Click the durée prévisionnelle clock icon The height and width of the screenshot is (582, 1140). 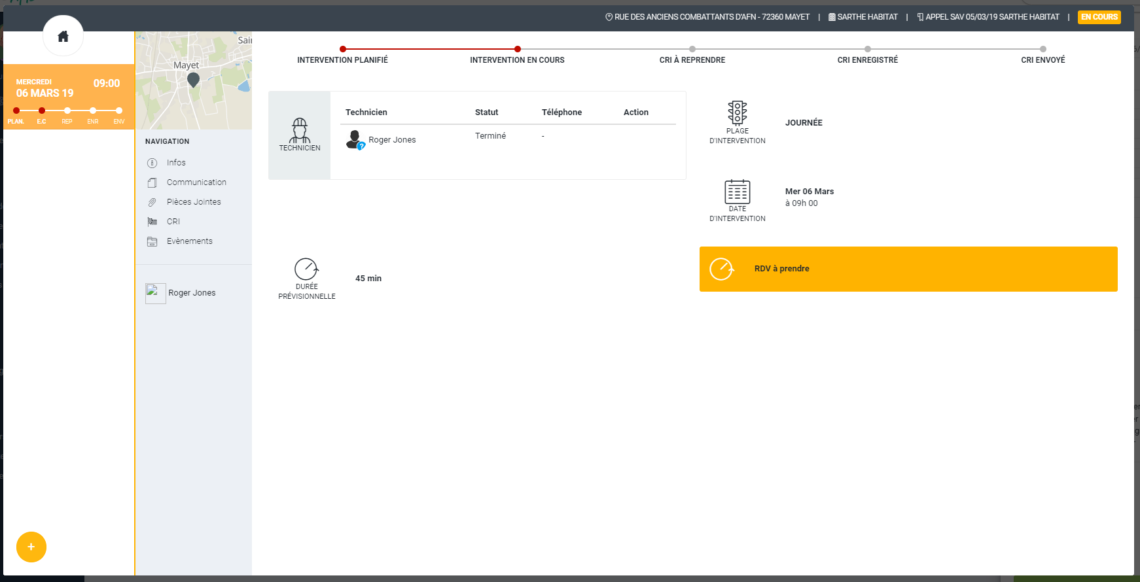click(306, 269)
